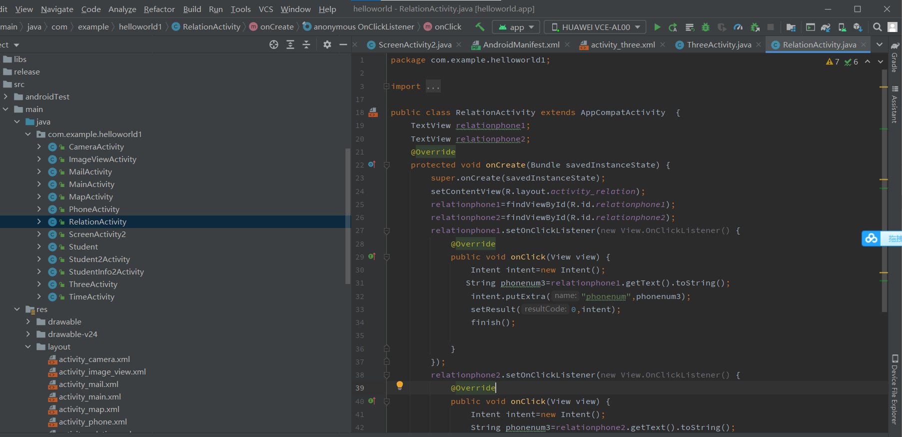Go to next highlighted error arrow down

(x=881, y=61)
